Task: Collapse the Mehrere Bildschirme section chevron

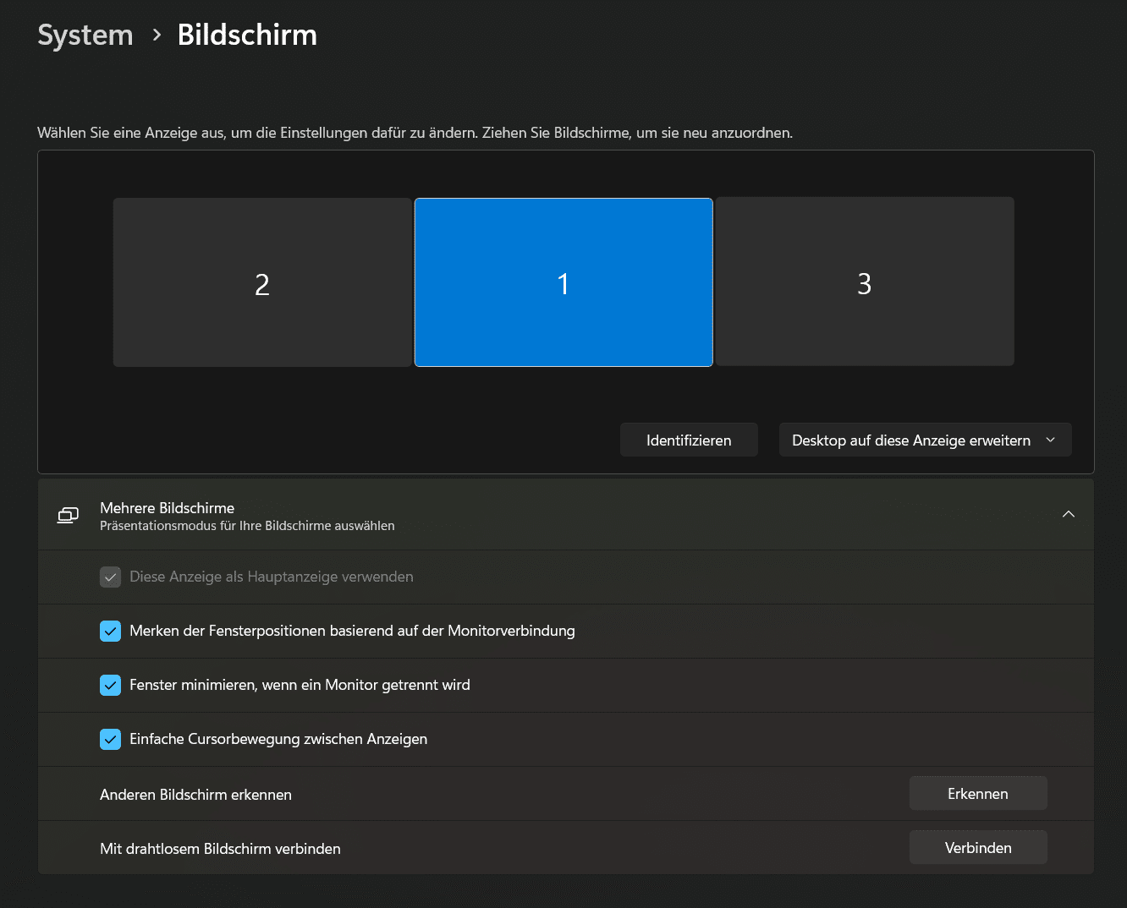Action: 1068,514
